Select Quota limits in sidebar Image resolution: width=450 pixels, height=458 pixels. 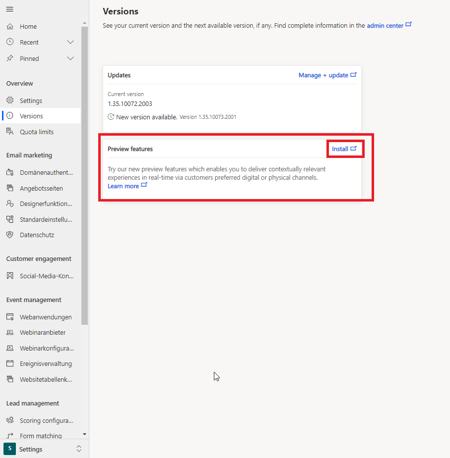click(x=36, y=132)
